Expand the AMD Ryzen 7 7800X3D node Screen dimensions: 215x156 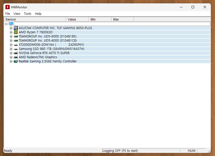tap(11, 32)
